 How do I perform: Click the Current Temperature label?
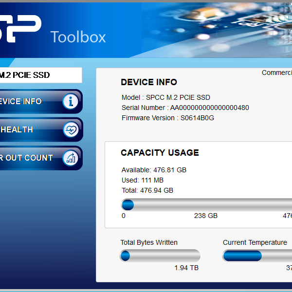[x=255, y=242]
